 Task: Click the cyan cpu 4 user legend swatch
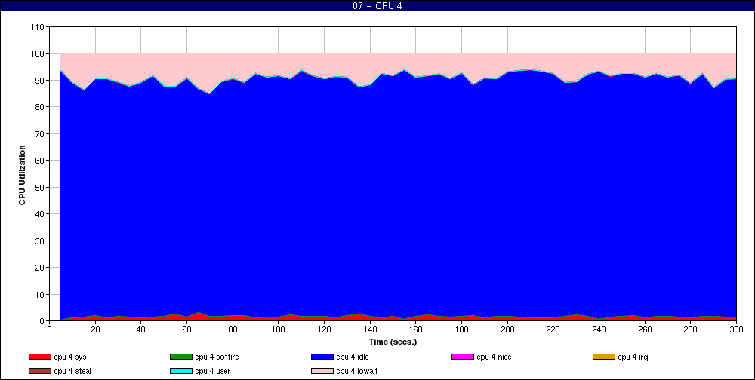(180, 371)
